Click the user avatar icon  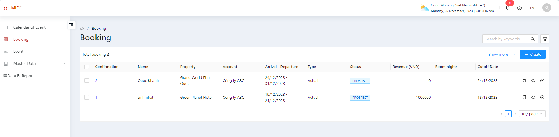pyautogui.click(x=547, y=8)
